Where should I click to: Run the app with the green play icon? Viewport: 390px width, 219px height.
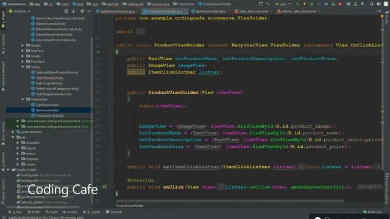click(298, 4)
